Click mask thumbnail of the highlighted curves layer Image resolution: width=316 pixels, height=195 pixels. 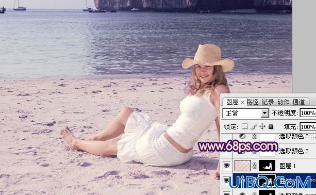coord(267,181)
